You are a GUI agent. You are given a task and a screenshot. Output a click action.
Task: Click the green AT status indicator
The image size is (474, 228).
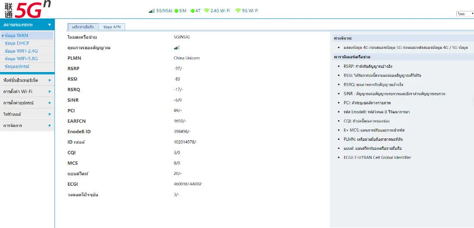click(x=192, y=11)
